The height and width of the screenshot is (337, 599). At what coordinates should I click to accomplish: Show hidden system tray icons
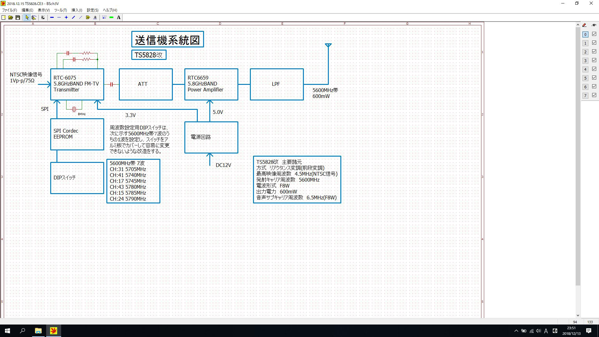[x=516, y=331]
